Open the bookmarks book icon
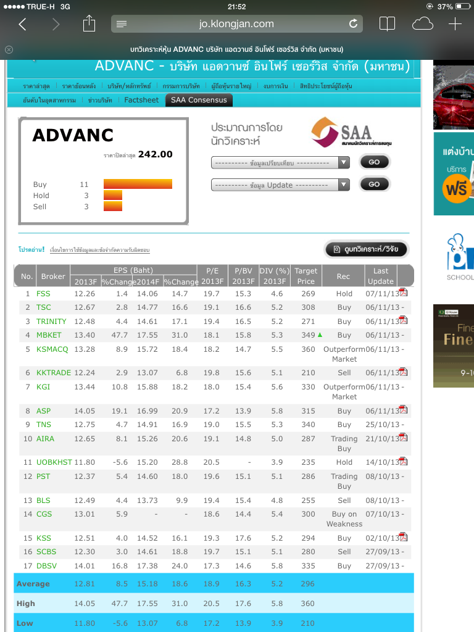 387,24
